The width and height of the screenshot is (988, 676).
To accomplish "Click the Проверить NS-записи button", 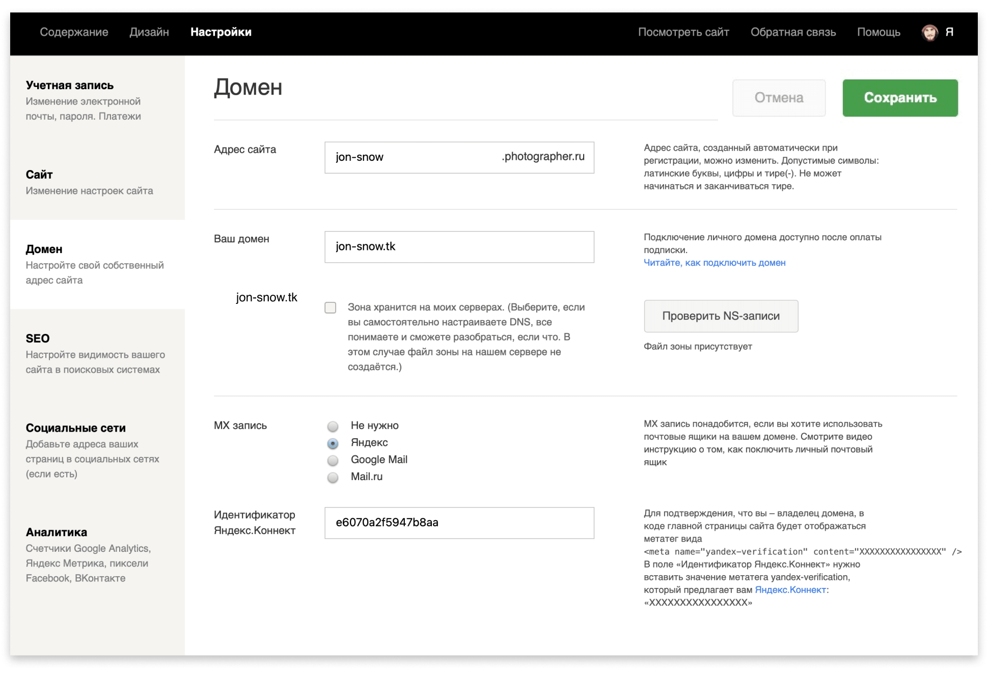I will coord(720,316).
